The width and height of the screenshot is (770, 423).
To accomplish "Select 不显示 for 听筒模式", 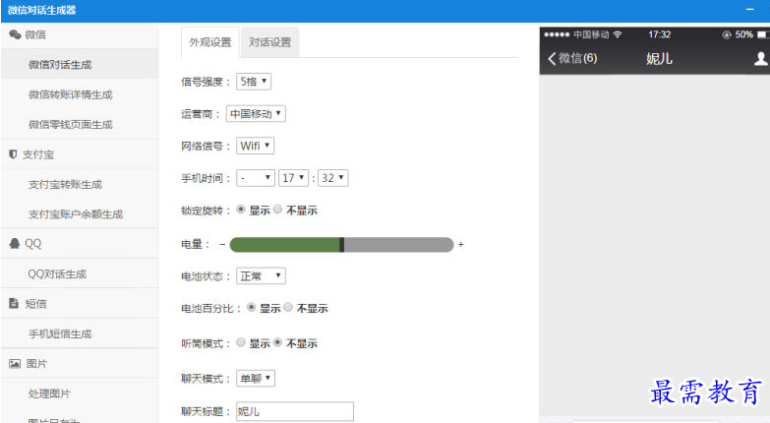I will [x=277, y=342].
